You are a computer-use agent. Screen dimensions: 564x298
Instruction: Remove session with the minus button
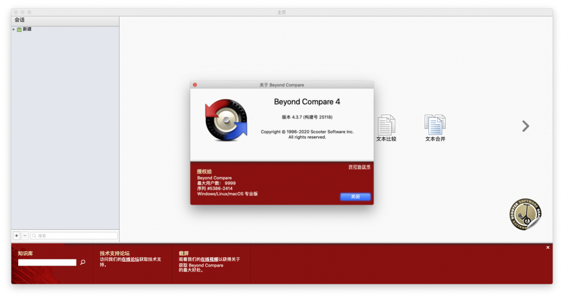25,236
